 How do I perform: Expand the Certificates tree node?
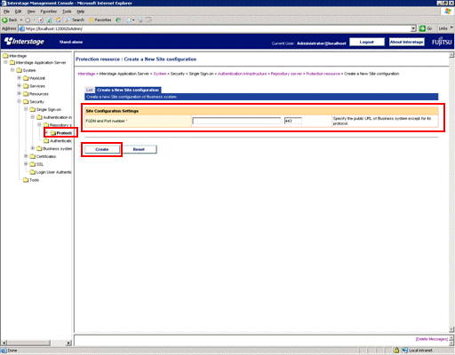pyautogui.click(x=26, y=156)
